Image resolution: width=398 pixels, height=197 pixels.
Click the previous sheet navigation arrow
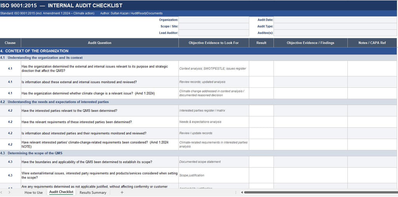coord(2,192)
